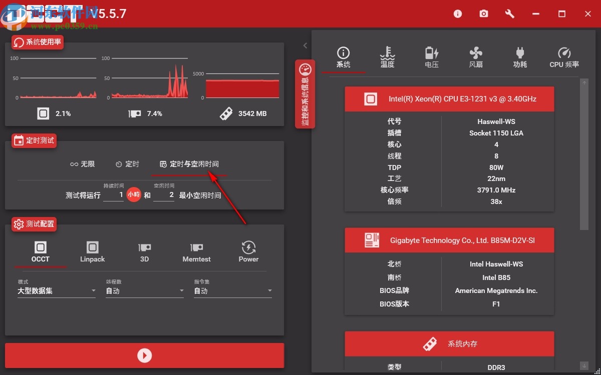Open the 指令集 instruction set dropdown
This screenshot has height=375, width=601.
(232, 290)
